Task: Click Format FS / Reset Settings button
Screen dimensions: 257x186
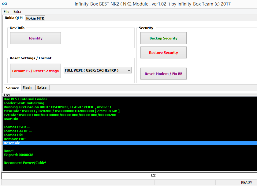Action: [x=35, y=71]
